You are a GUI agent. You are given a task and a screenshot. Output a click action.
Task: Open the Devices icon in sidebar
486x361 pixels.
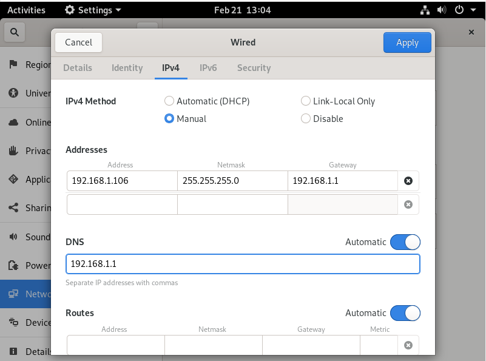(x=13, y=322)
